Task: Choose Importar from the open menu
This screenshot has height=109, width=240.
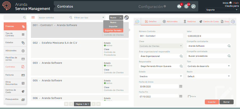Action: (113, 26)
